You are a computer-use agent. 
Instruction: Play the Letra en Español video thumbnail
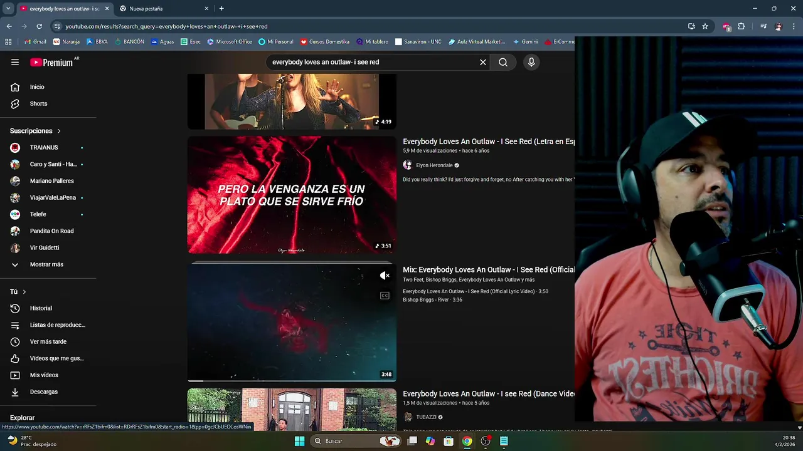(x=292, y=195)
